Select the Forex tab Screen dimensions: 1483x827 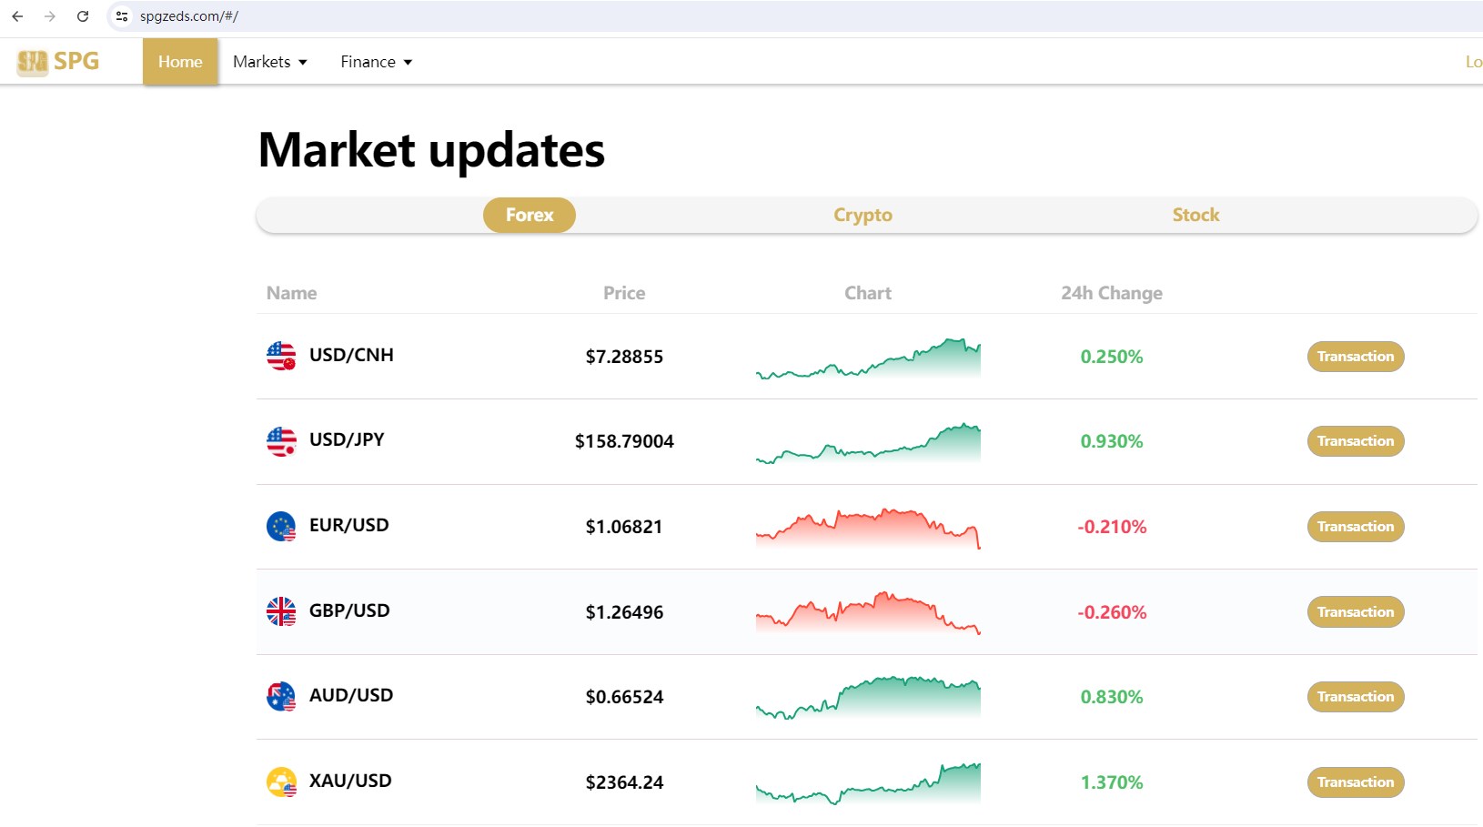529,216
